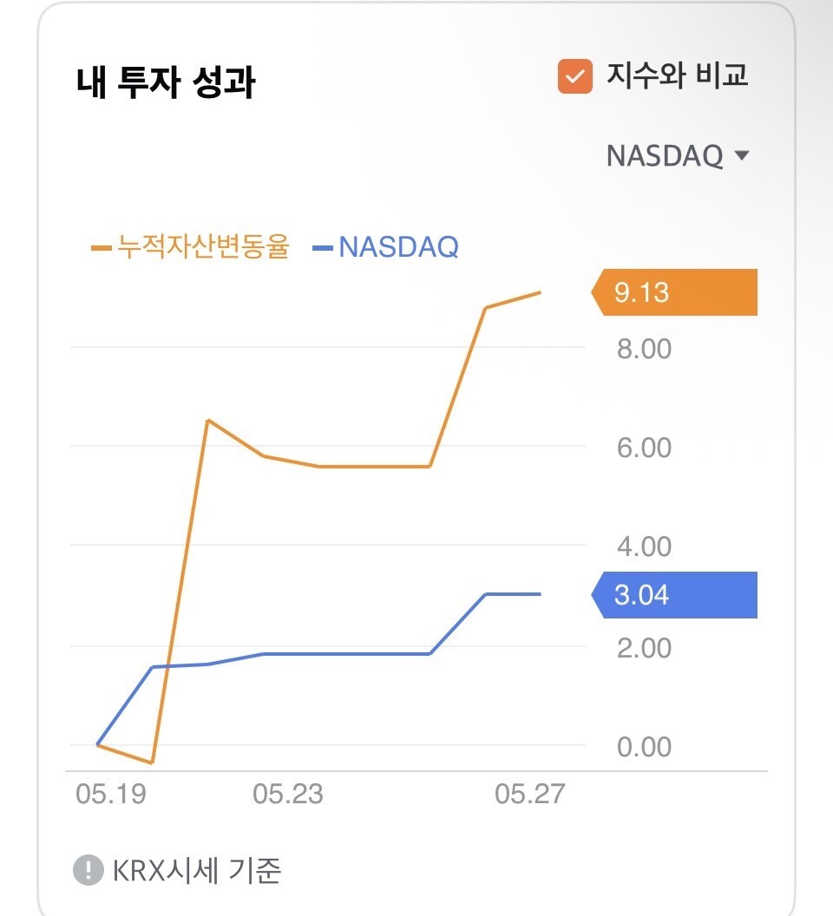Click the info icon beside KRX시세 기준
The image size is (833, 916).
pyautogui.click(x=89, y=870)
